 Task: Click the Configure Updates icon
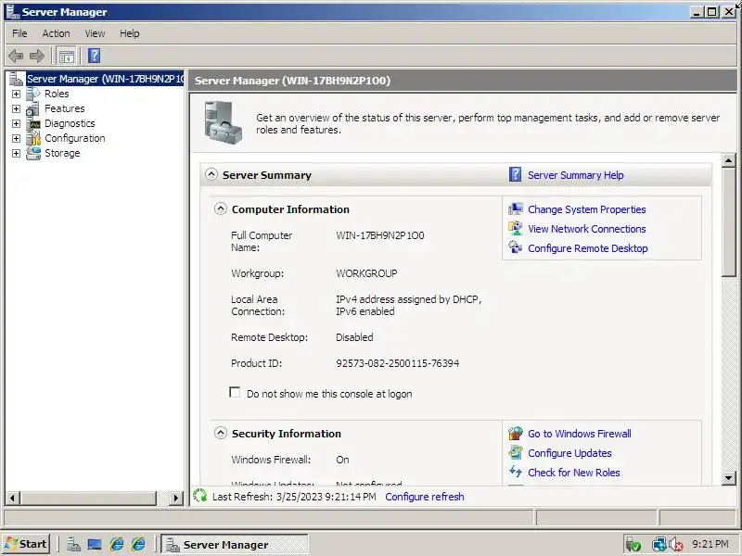(516, 452)
